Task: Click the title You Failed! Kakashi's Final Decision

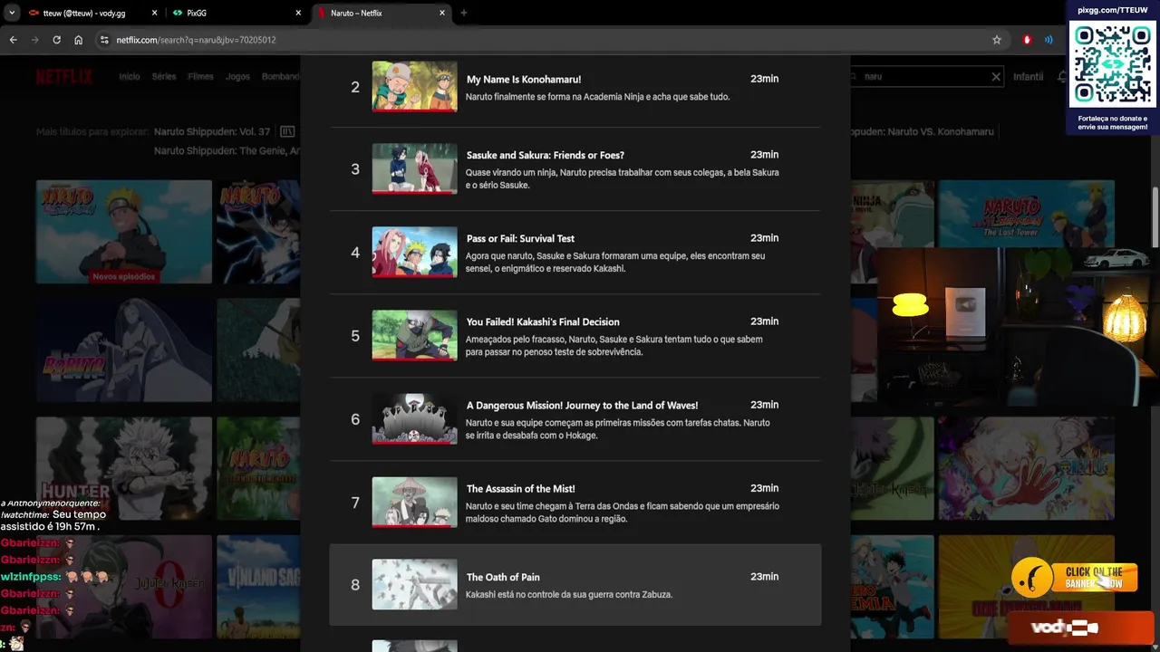Action: (543, 322)
